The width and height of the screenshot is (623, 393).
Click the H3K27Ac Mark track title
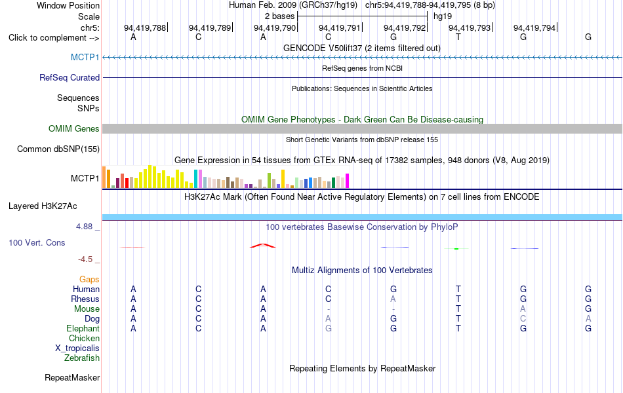[362, 197]
